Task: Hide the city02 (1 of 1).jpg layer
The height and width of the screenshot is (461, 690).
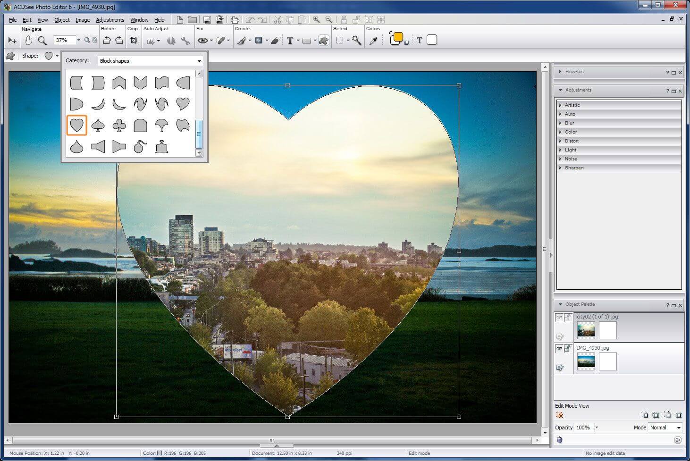Action: [x=559, y=318]
